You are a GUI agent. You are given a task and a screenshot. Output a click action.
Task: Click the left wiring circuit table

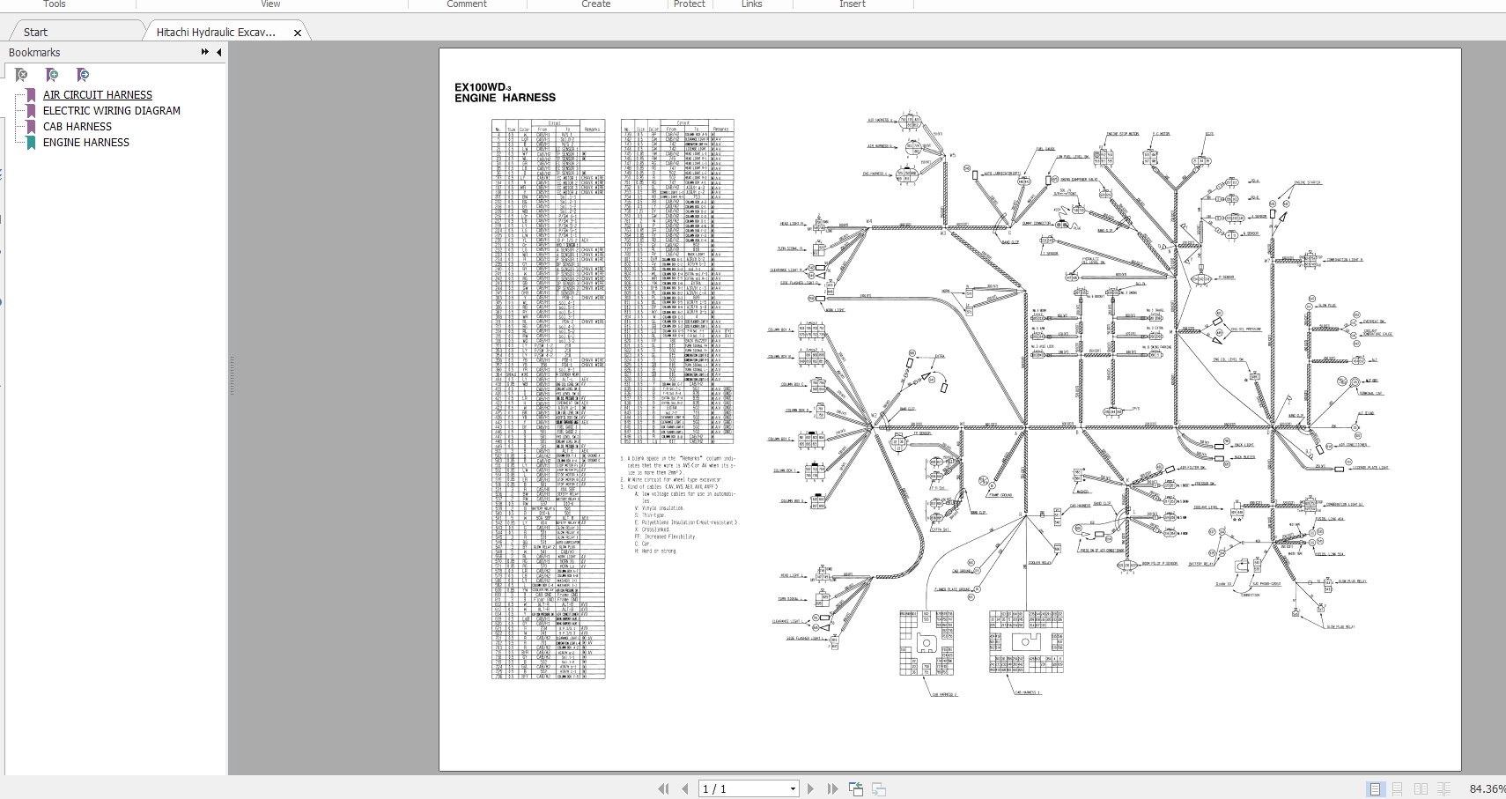click(548, 399)
